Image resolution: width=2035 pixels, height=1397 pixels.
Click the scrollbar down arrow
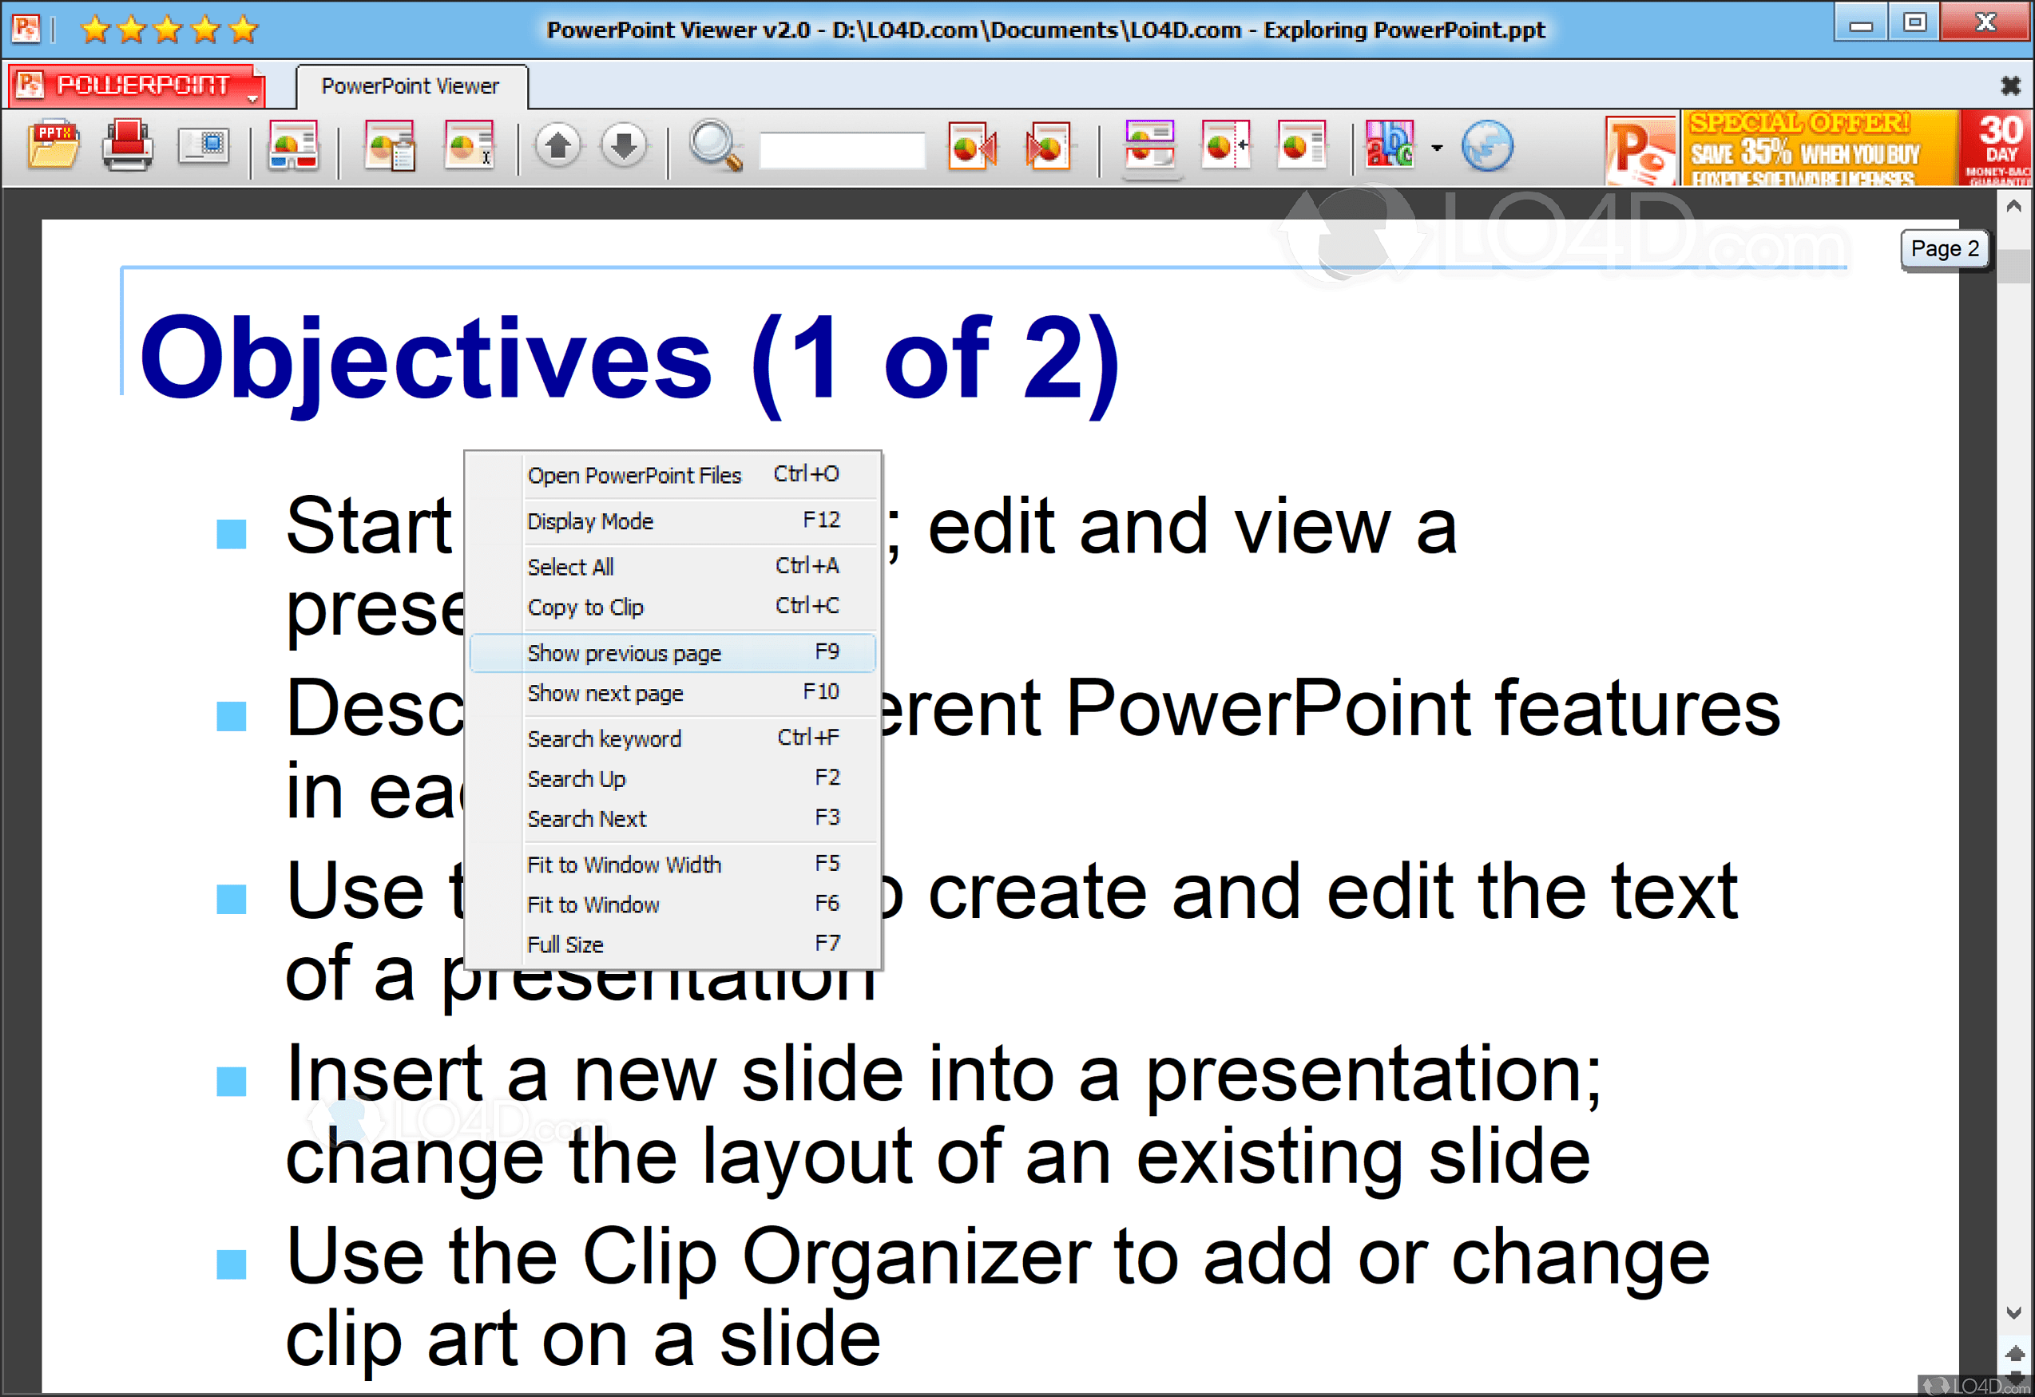pos(2014,1313)
